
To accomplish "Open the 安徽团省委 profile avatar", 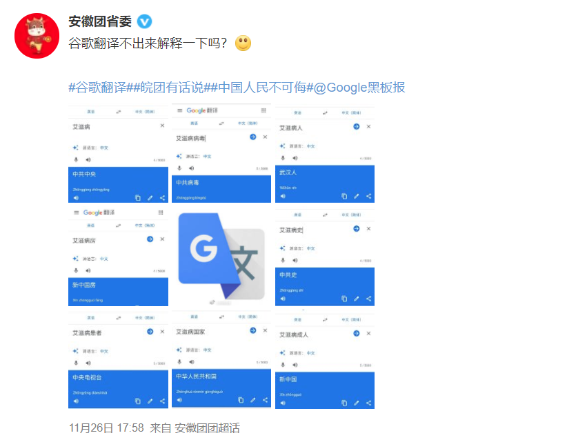I will tap(37, 36).
